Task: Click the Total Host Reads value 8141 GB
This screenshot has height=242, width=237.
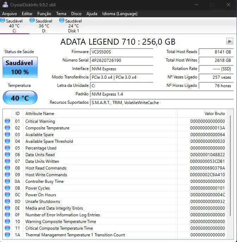Action: (x=216, y=52)
